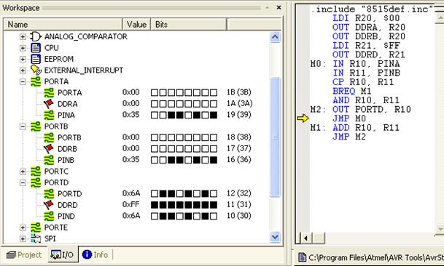Toggle the rightmost (bit 0) box of PINB
This screenshot has height=266, width=444.
tap(214, 160)
